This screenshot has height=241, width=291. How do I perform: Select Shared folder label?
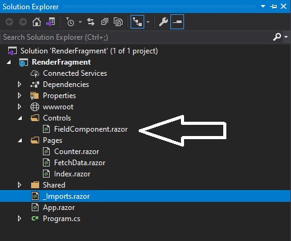(x=54, y=185)
